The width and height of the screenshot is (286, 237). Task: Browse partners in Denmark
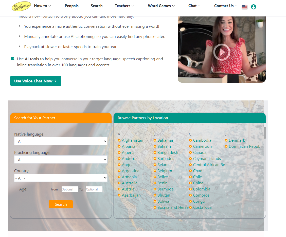pyautogui.click(x=237, y=140)
